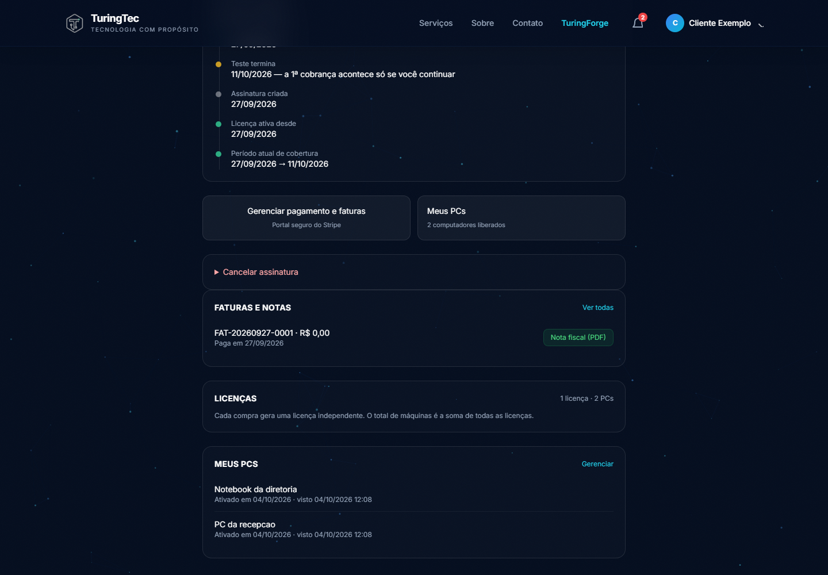
Task: Click the TuringTec logo icon
Action: 75,23
